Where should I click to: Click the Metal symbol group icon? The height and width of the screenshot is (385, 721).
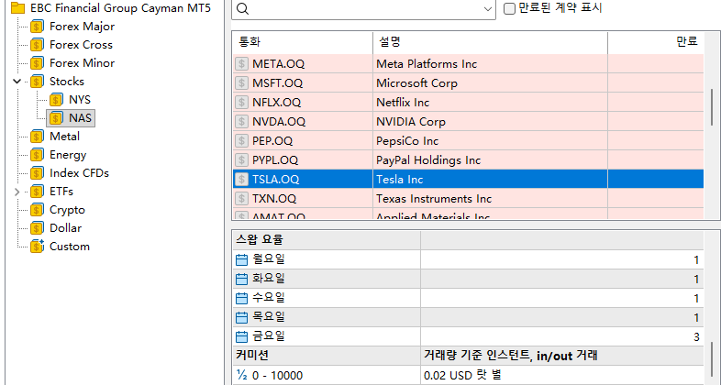[38, 137]
